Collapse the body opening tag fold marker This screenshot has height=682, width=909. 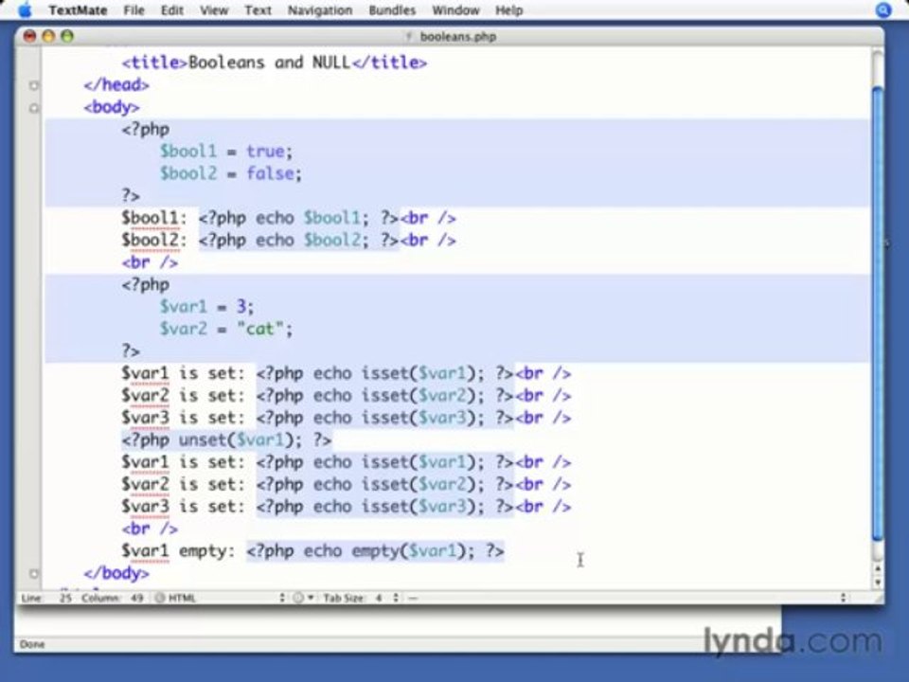tap(34, 108)
